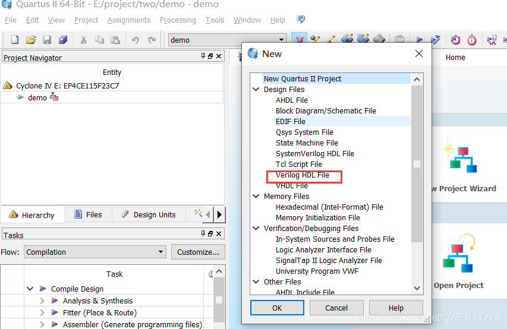Screen dimensions: 507x329
Task: Click the Save All toolbar icon
Action: pyautogui.click(x=63, y=40)
